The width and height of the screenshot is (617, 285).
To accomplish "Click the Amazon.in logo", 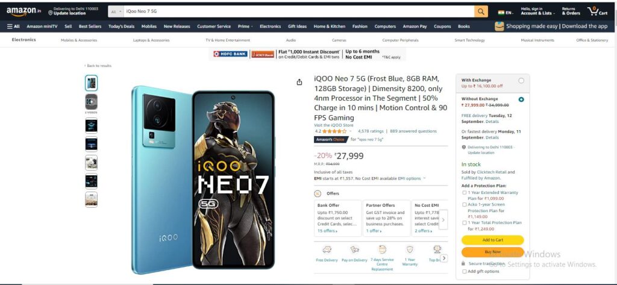I will [23, 11].
